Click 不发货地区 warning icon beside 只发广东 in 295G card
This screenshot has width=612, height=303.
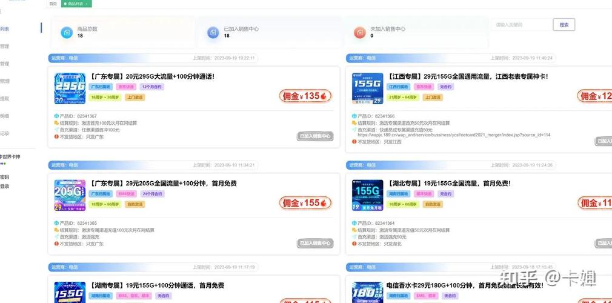click(56, 137)
